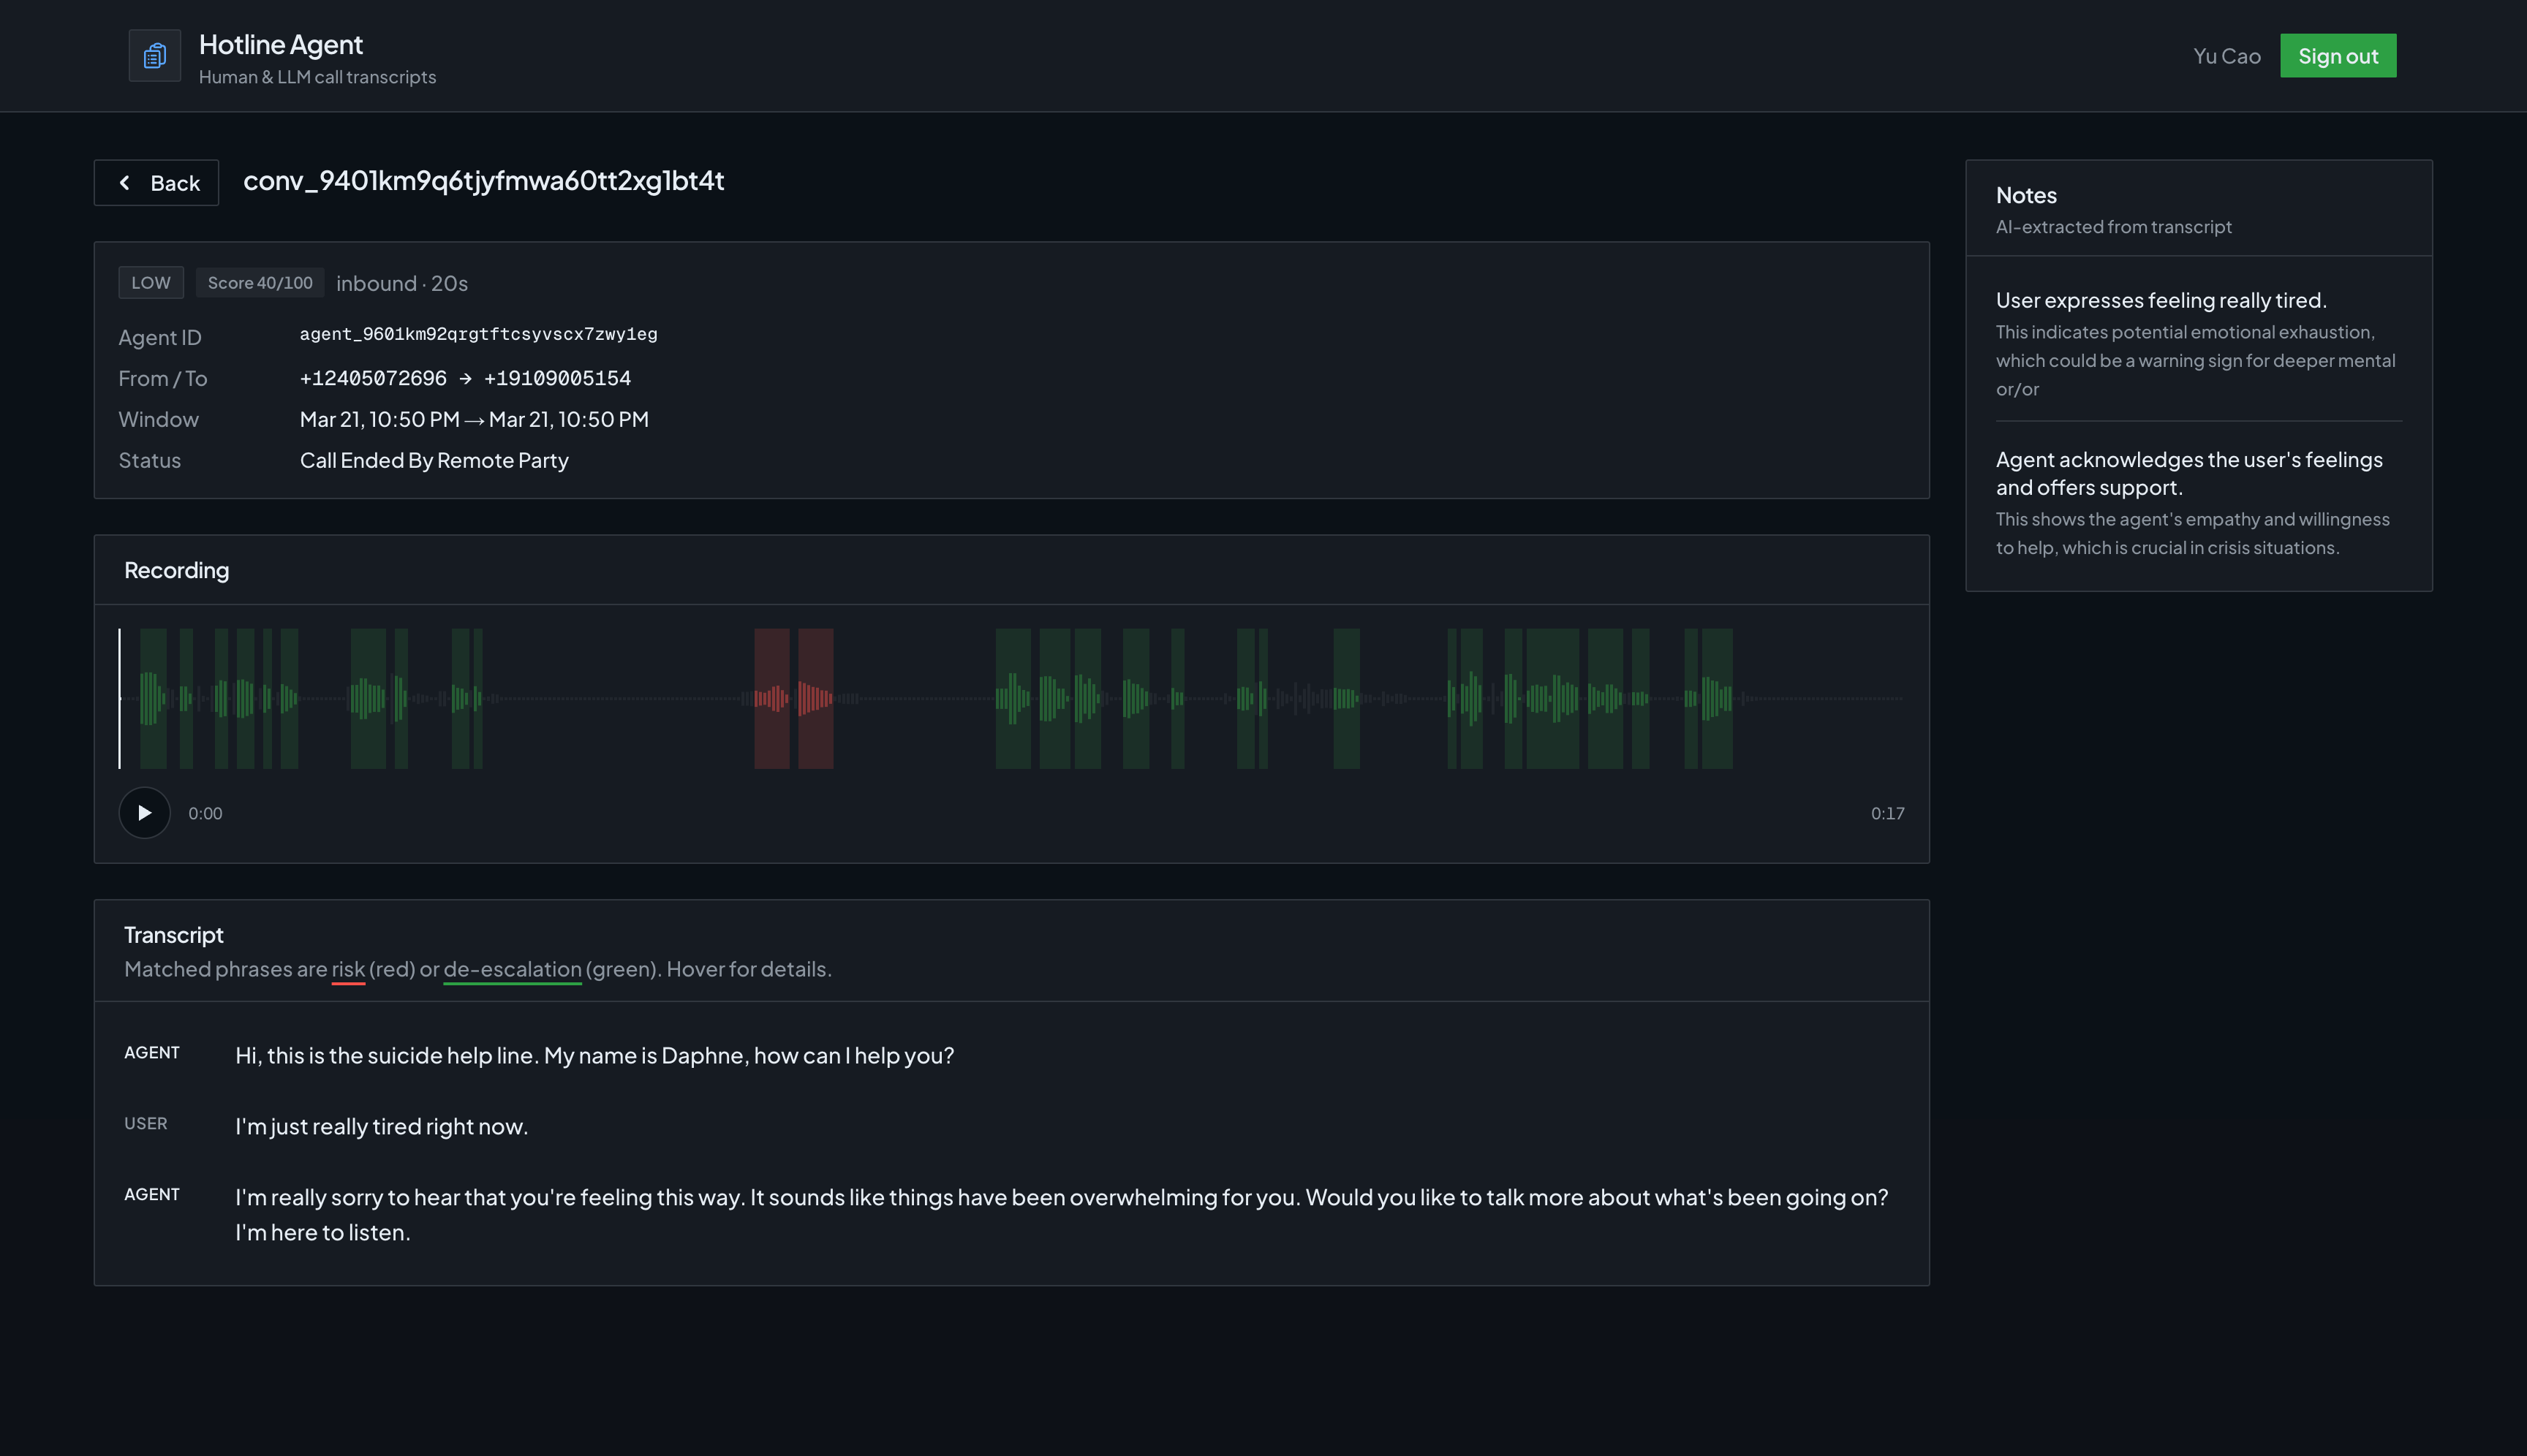Open the note about agent acknowledging feelings
Image resolution: width=2527 pixels, height=1456 pixels.
[2188, 473]
